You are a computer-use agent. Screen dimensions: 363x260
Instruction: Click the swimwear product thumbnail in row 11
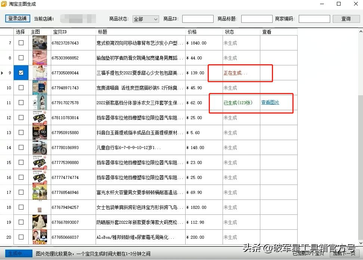[x=39, y=102]
